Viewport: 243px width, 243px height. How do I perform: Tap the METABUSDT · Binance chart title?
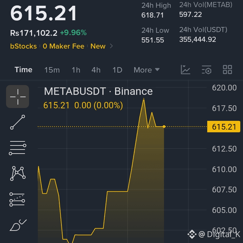[99, 91]
